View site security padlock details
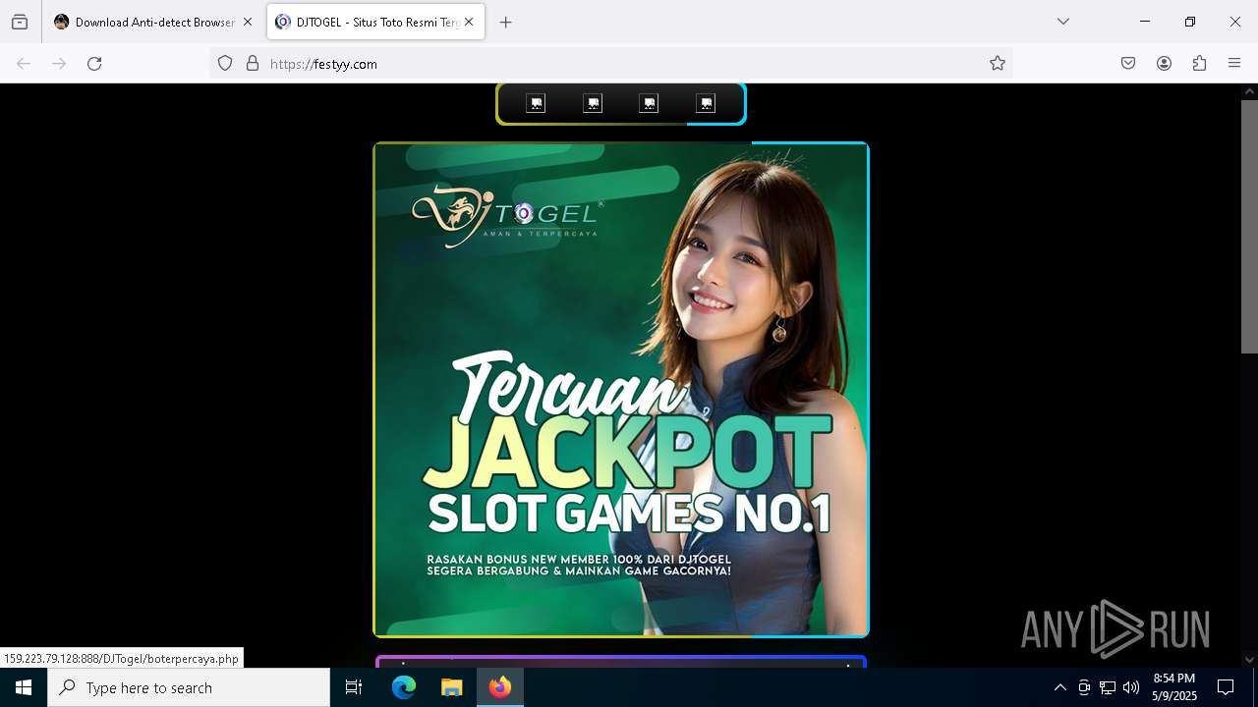The image size is (1258, 707). (253, 64)
